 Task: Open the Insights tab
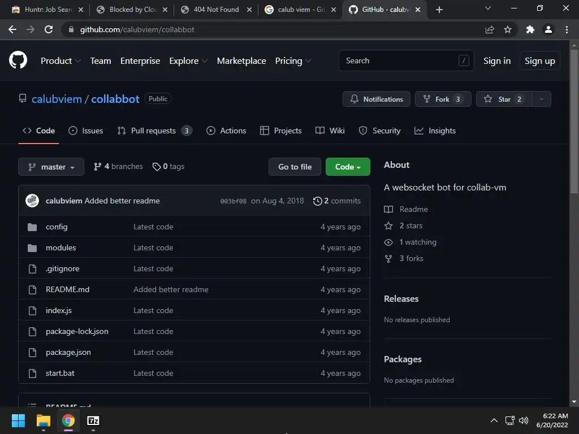[x=435, y=131]
